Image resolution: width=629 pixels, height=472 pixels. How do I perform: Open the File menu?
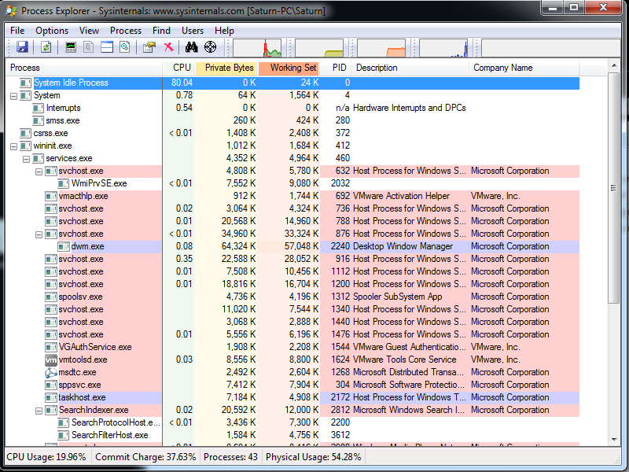point(17,31)
